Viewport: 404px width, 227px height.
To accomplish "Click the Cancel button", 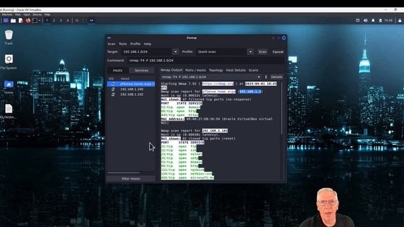I will [x=278, y=52].
